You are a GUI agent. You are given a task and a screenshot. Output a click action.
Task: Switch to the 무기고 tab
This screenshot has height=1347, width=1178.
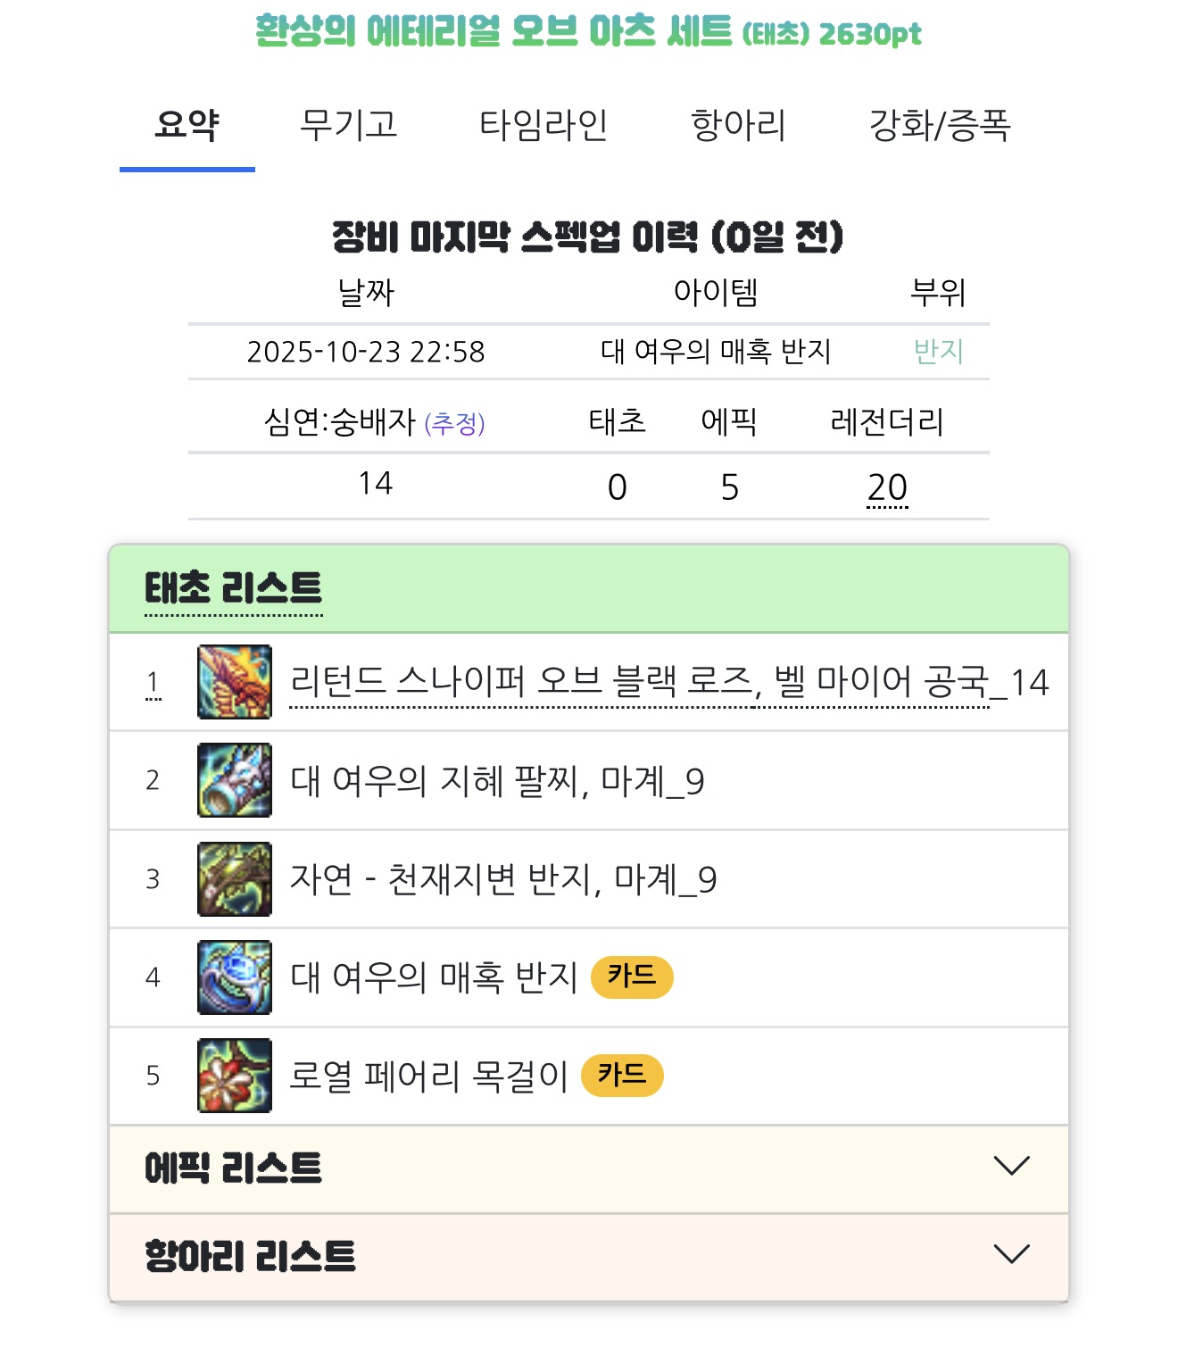(349, 125)
